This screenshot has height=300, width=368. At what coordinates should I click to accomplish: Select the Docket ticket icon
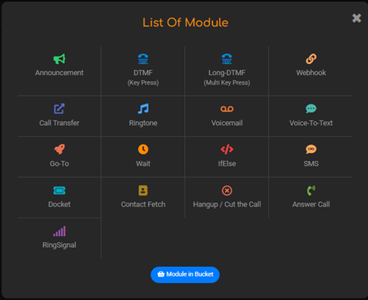tap(59, 190)
